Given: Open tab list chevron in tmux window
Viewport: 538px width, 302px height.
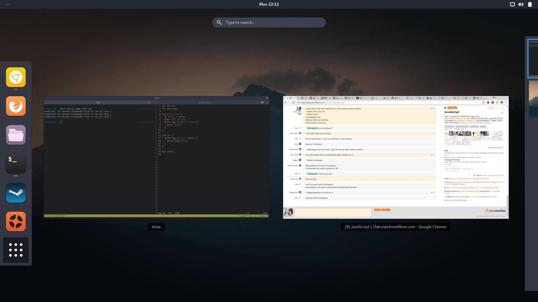Looking at the screenshot, I should (x=267, y=102).
